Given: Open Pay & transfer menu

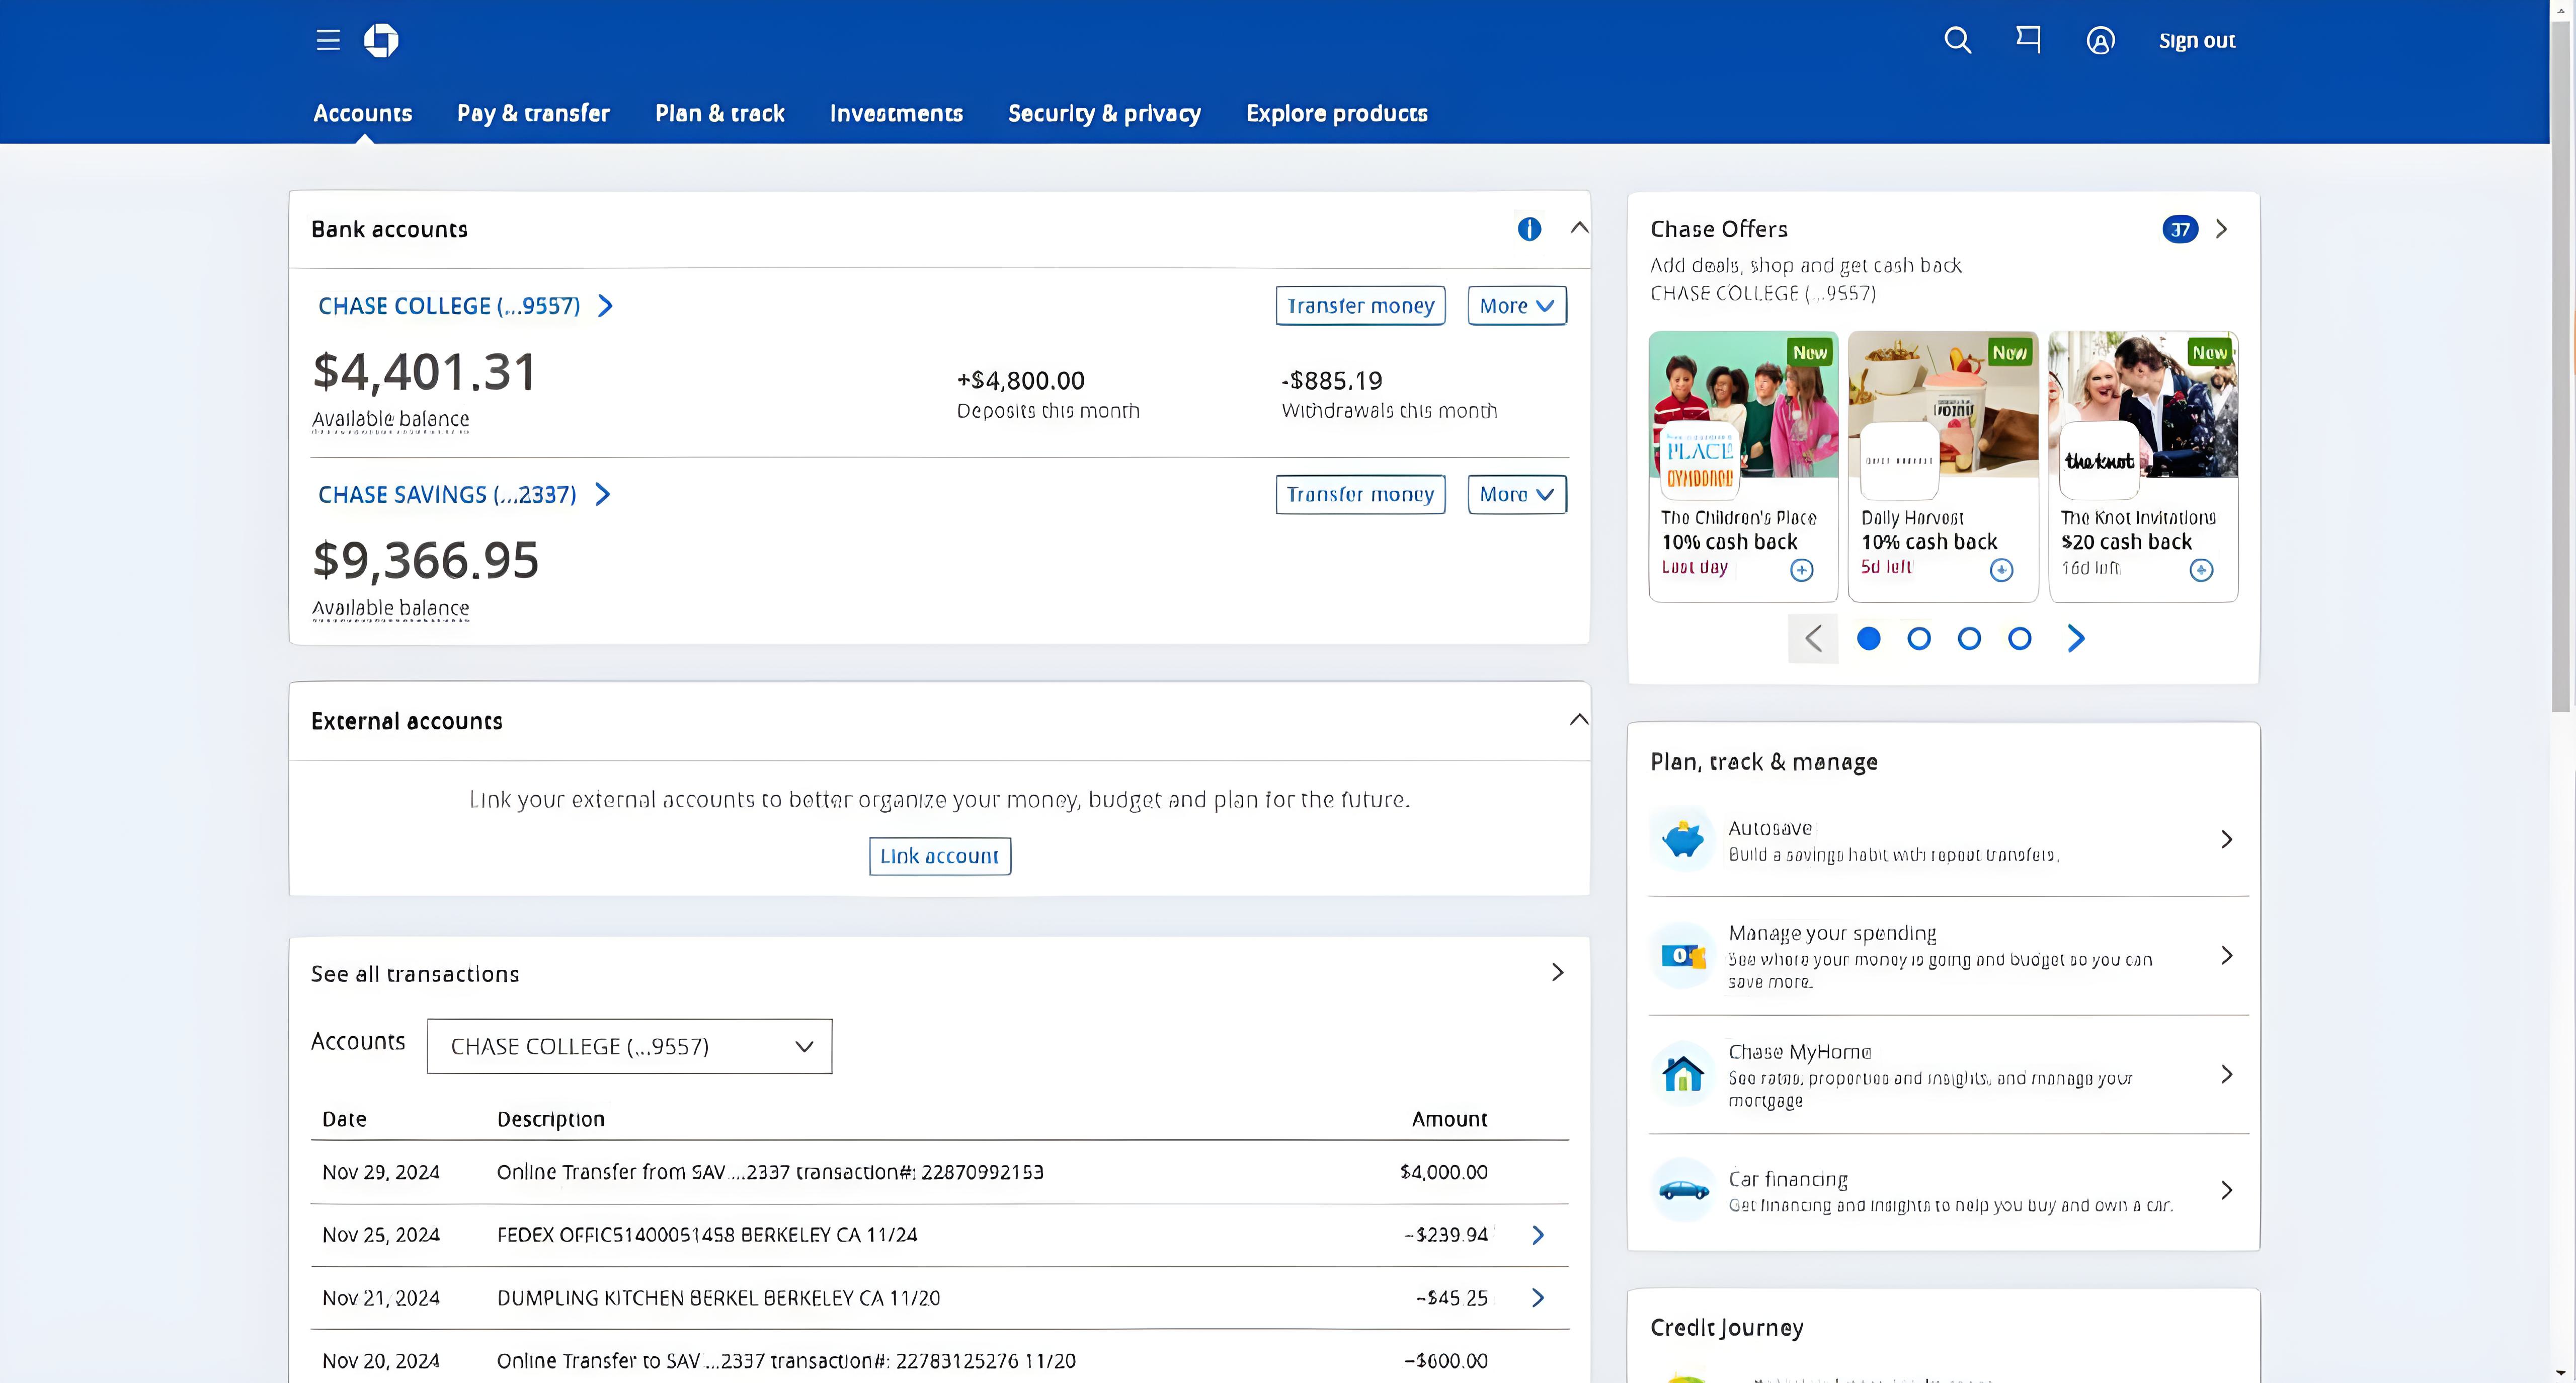Looking at the screenshot, I should (533, 113).
